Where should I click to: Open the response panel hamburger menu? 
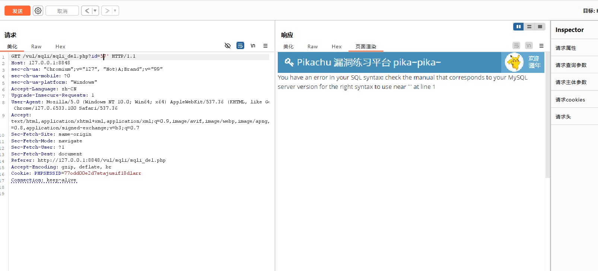(x=541, y=46)
